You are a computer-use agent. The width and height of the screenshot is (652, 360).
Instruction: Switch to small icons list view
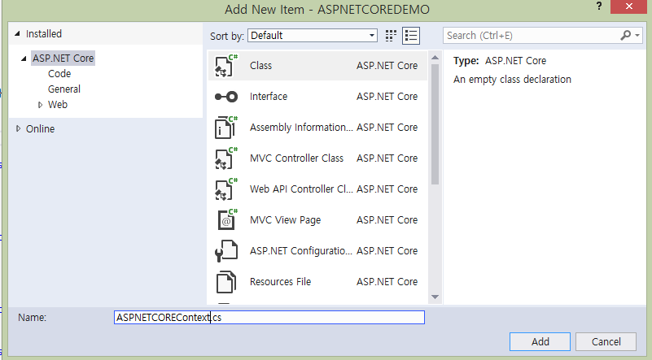click(411, 36)
